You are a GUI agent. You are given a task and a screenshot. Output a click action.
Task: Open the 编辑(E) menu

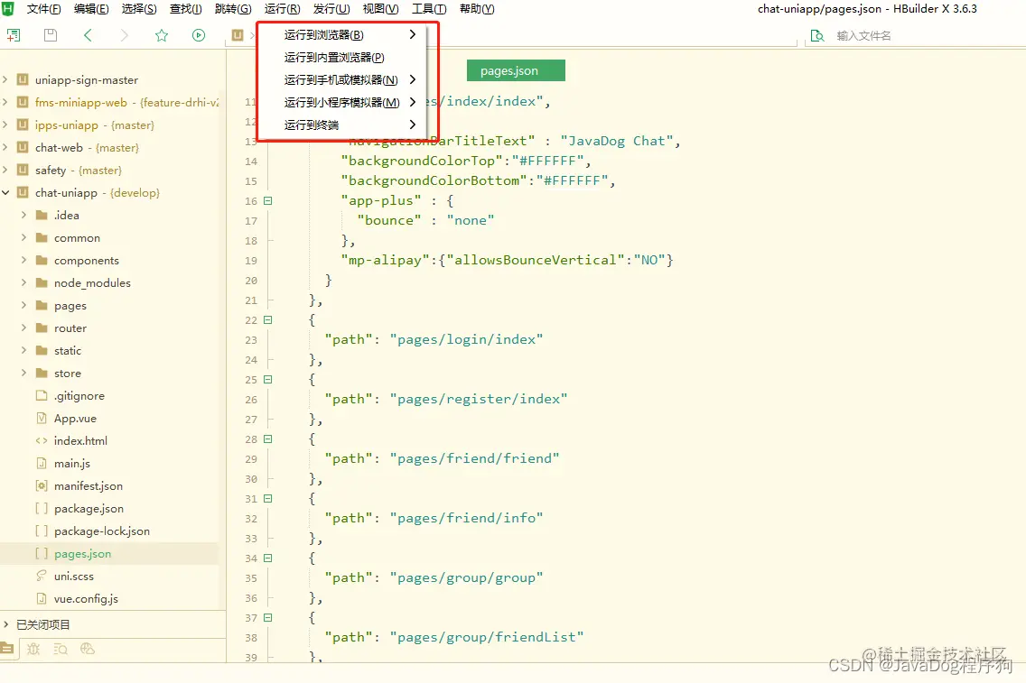[91, 8]
